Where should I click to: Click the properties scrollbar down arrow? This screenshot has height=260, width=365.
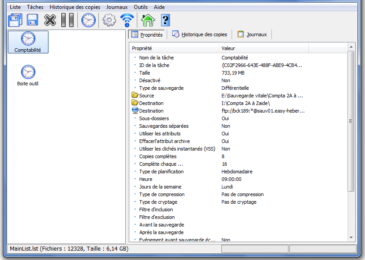point(351,238)
